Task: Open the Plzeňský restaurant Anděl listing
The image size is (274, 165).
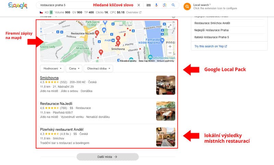Action: (62, 129)
